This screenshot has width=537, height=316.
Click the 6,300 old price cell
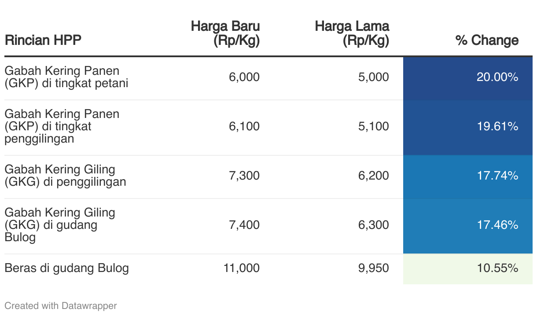374,225
